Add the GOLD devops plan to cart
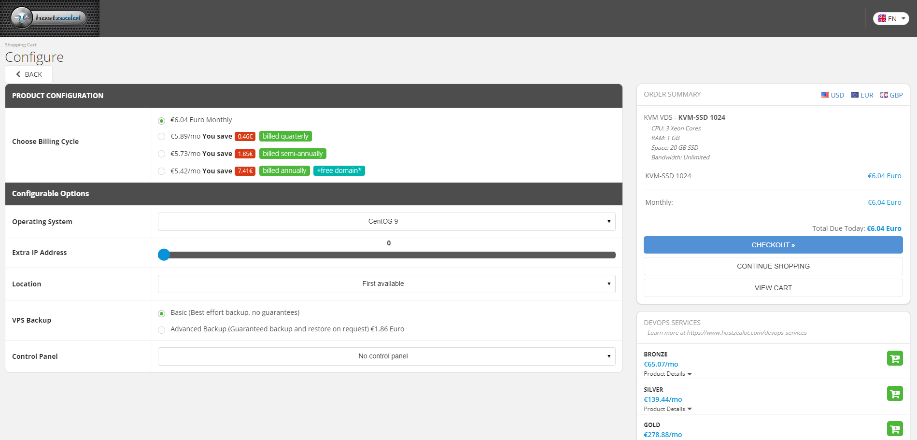 coord(895,429)
